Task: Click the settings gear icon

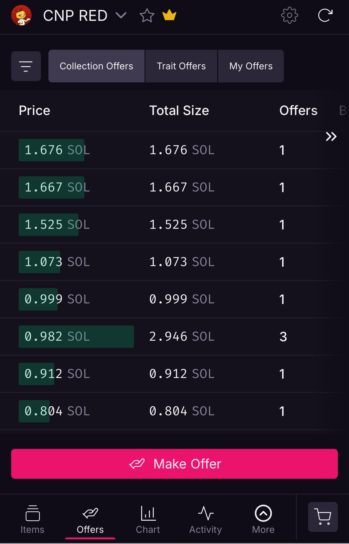Action: tap(289, 15)
